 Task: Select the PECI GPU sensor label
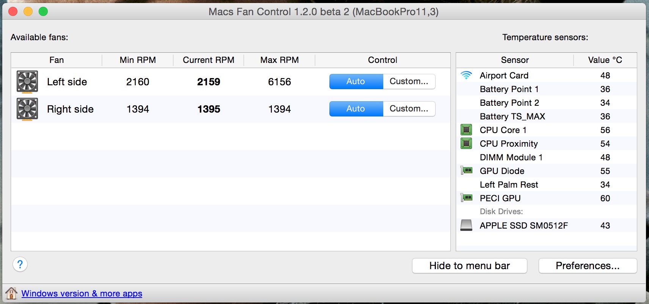500,198
